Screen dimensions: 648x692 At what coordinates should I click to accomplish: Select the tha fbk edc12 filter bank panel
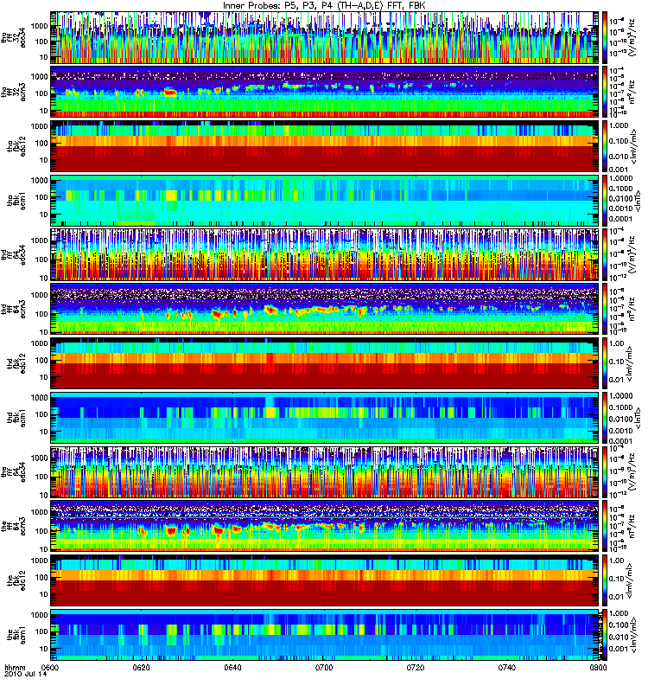tap(325, 146)
